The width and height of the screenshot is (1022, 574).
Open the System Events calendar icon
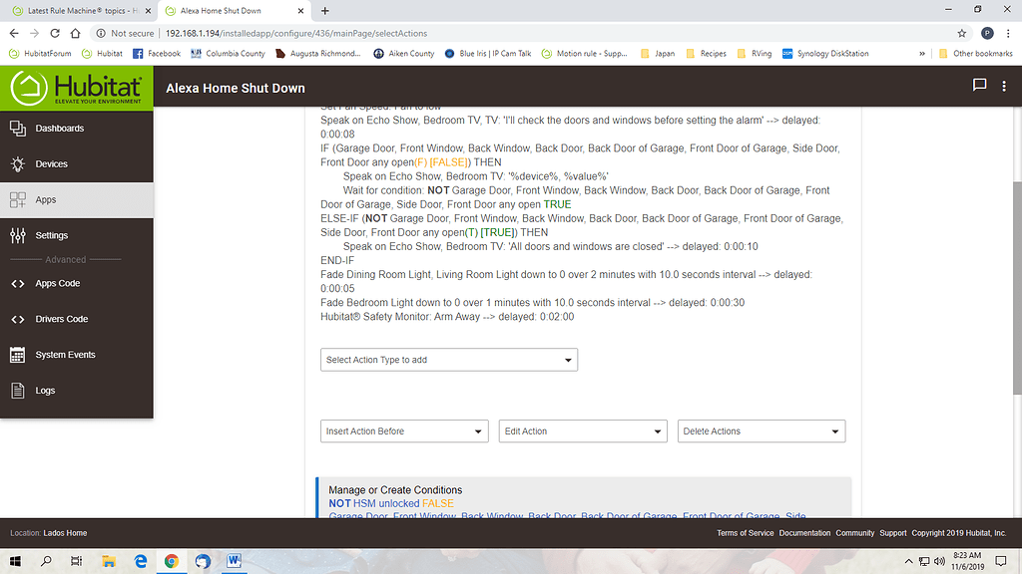(x=17, y=355)
